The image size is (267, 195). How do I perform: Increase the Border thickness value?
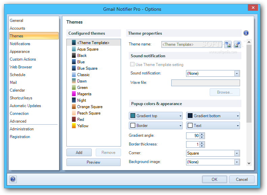202,143
